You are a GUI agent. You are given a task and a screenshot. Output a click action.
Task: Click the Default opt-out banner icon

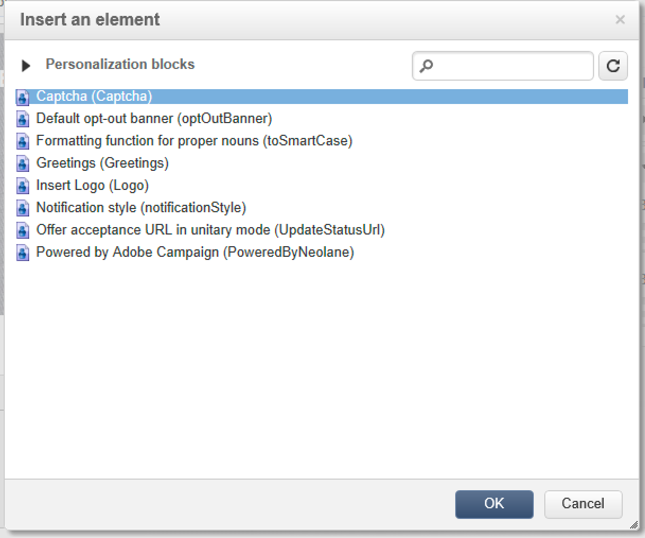[x=23, y=119]
